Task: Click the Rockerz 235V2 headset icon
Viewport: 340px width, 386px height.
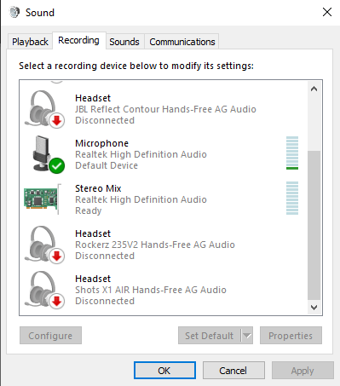Action: click(44, 245)
